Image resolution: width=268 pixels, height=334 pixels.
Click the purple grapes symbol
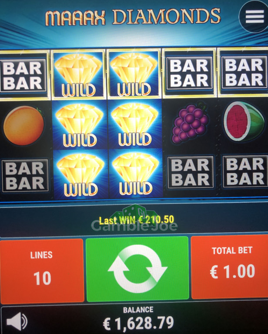pos(190,123)
